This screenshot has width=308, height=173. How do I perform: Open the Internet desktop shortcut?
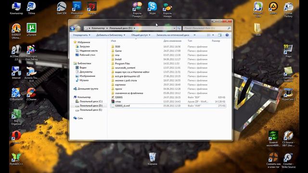tap(16, 73)
